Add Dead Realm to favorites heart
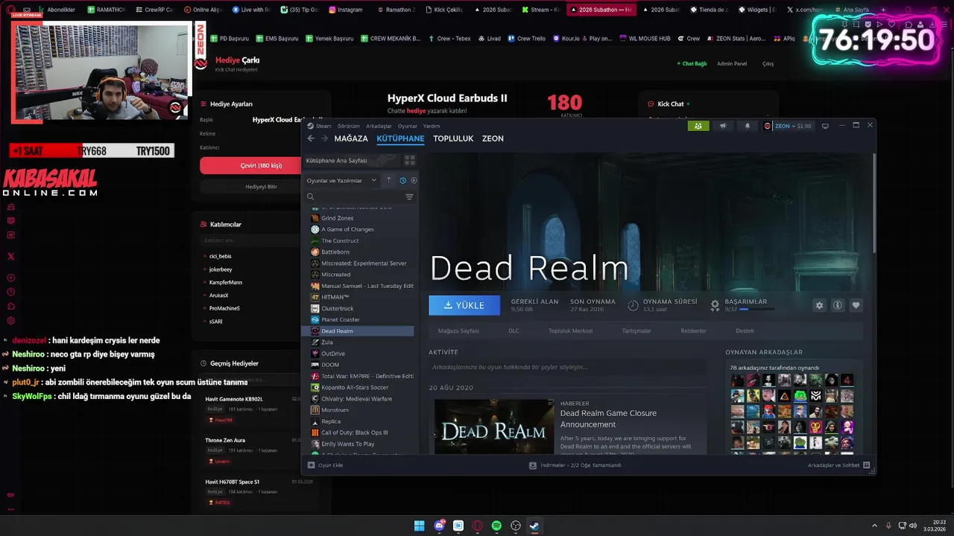954x536 pixels. click(856, 305)
